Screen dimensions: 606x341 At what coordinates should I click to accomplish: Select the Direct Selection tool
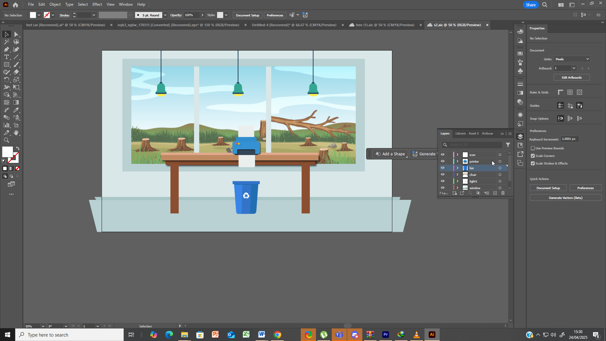[16, 34]
